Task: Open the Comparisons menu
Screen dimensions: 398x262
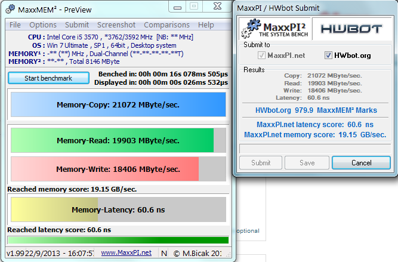Action: pos(166,25)
